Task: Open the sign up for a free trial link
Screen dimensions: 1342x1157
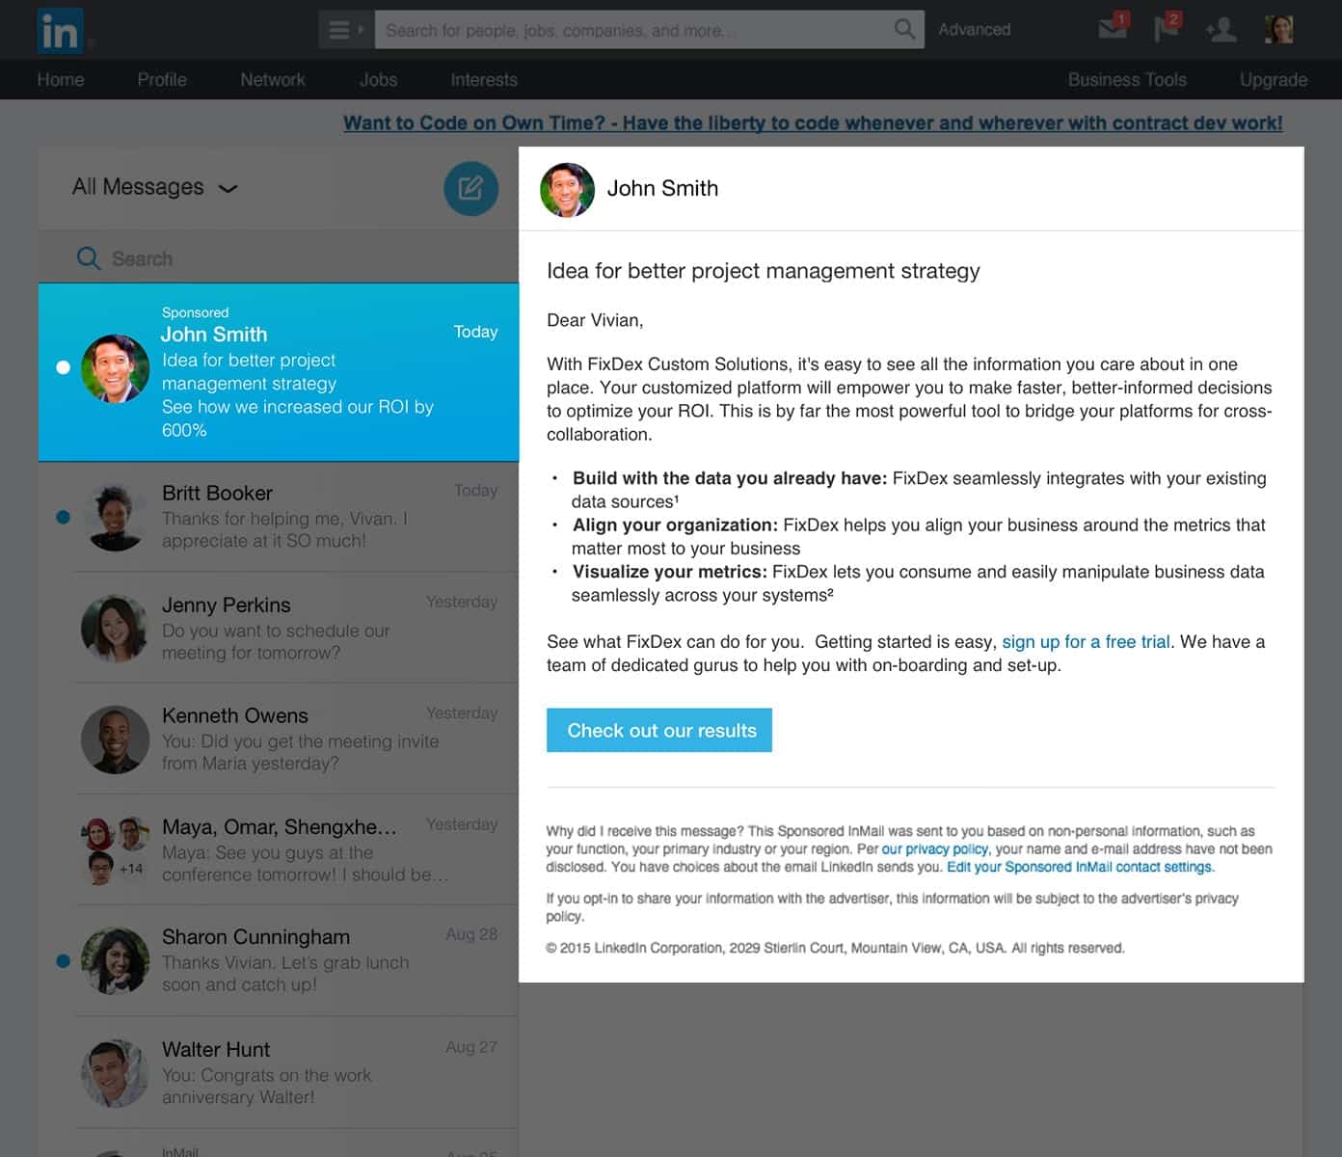Action: tap(1086, 641)
